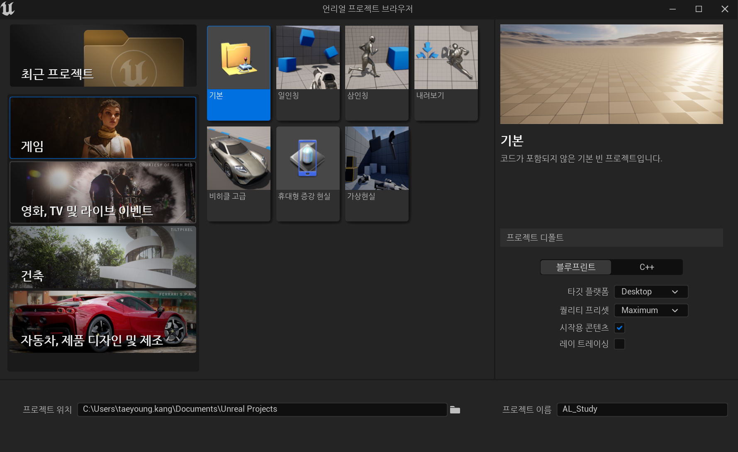Viewport: 738px width, 452px height.
Task: Pick the 내려보기 top-down template
Action: (446, 73)
